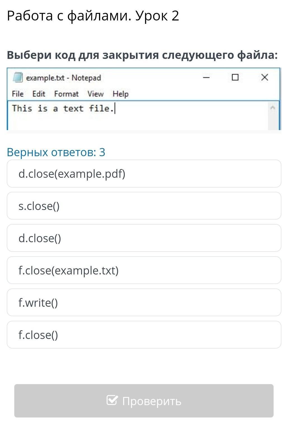This screenshot has height=427, width=287.
Task: Open the File menu in Notepad
Action: (x=18, y=94)
